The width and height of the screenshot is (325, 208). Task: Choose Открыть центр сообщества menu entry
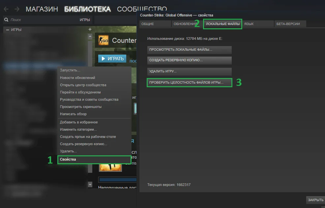[94, 85]
